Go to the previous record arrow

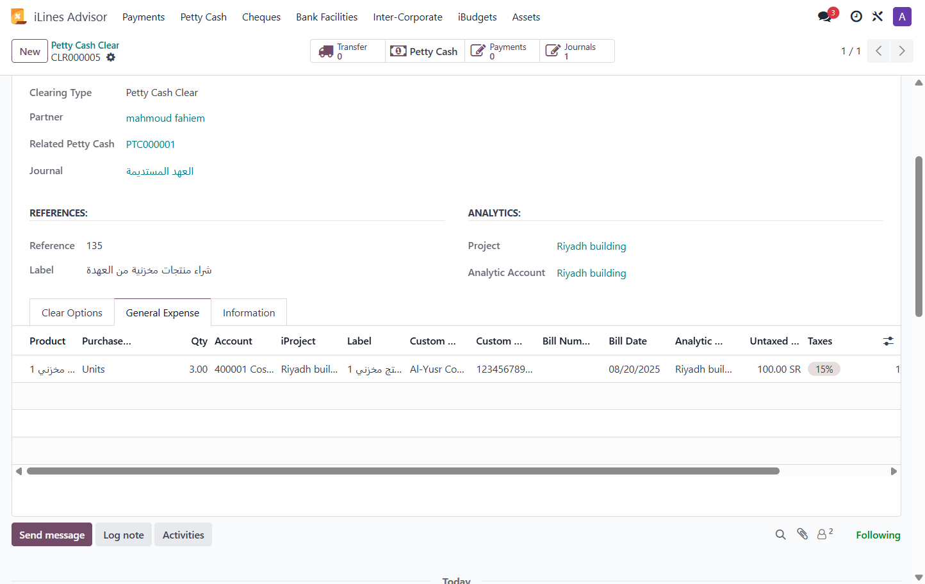pyautogui.click(x=878, y=51)
